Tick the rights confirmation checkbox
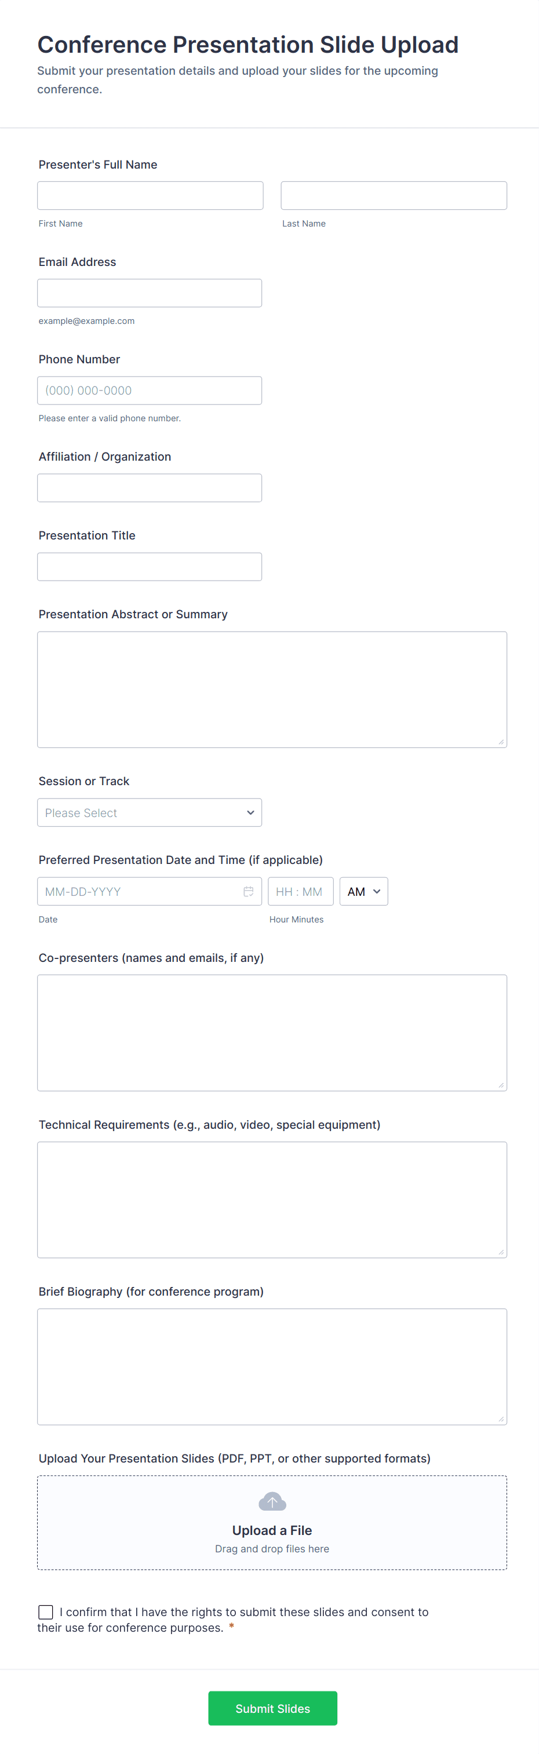Image resolution: width=539 pixels, height=1754 pixels. coord(46,1611)
